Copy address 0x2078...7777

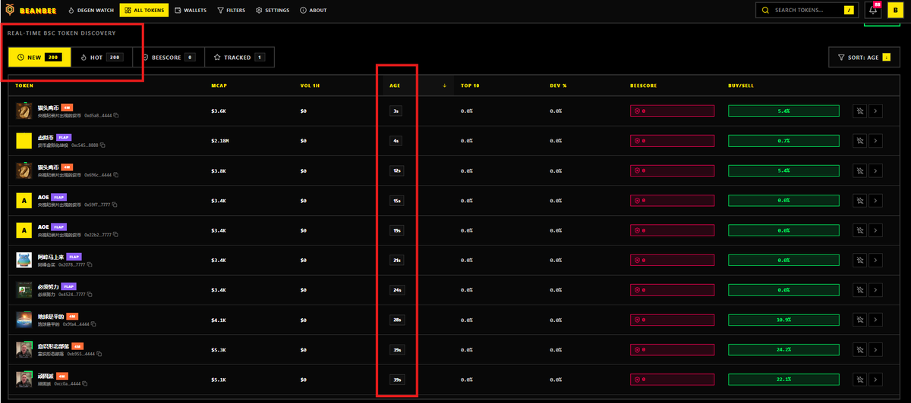(x=89, y=264)
